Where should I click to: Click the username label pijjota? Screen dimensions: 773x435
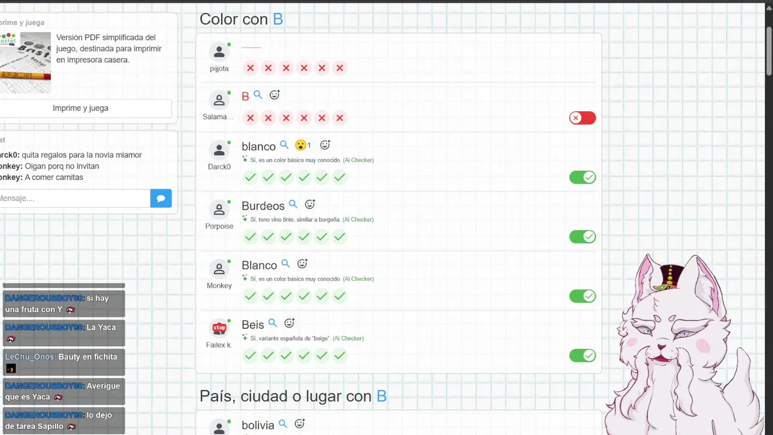[219, 69]
